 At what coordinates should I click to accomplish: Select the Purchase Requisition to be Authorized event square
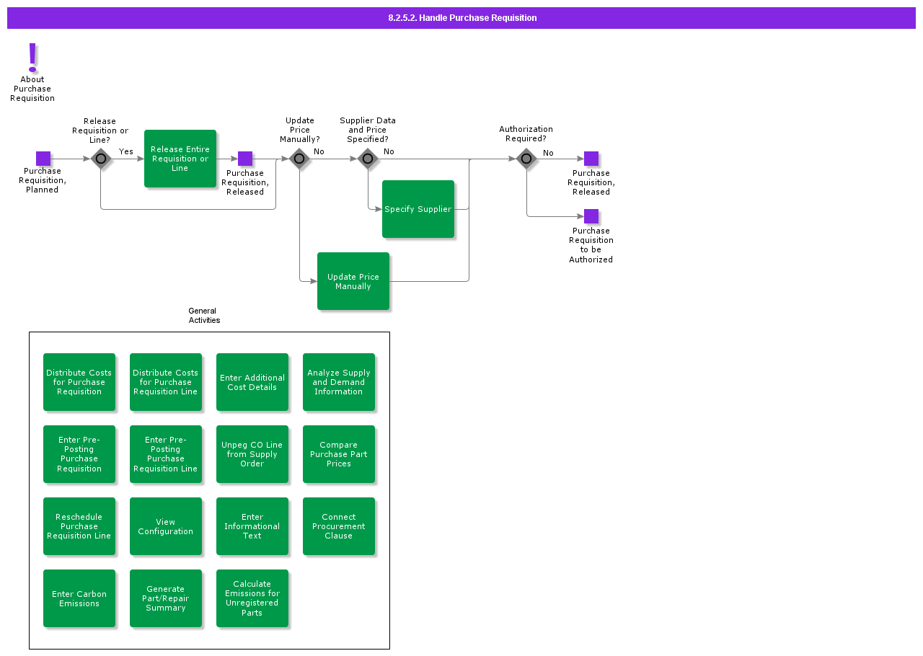(591, 216)
